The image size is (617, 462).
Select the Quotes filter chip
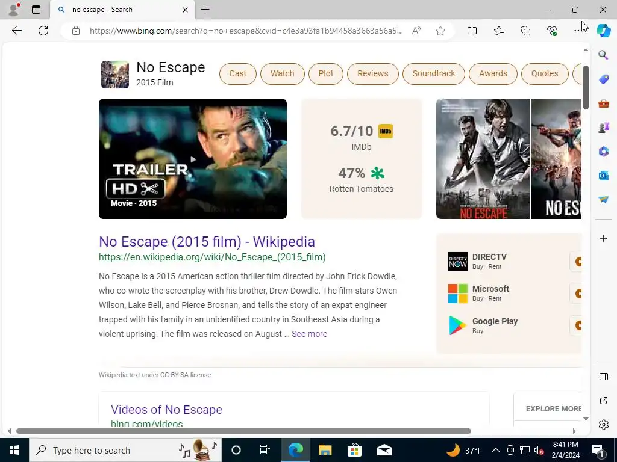pos(545,73)
